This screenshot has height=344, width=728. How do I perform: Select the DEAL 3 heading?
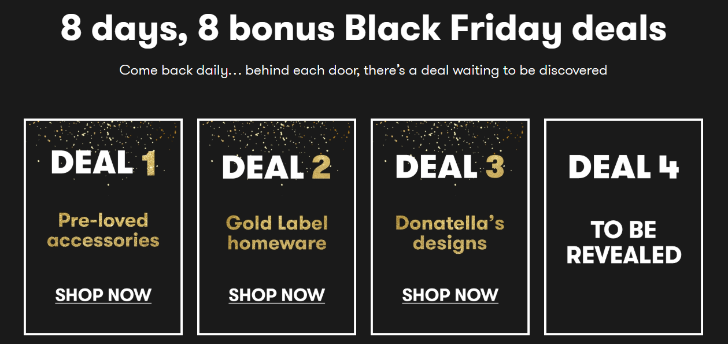point(450,167)
